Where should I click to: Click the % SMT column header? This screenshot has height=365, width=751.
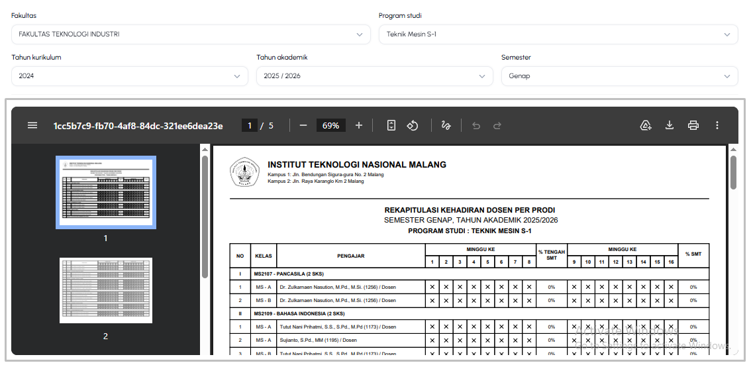693,256
